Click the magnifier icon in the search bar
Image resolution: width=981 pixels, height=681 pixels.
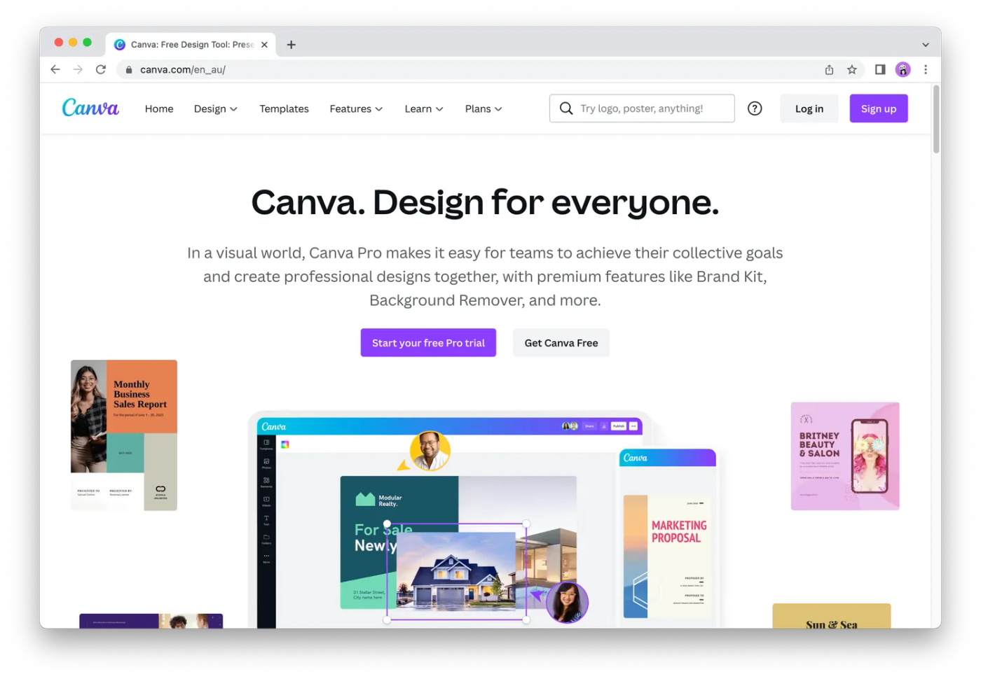pos(565,108)
